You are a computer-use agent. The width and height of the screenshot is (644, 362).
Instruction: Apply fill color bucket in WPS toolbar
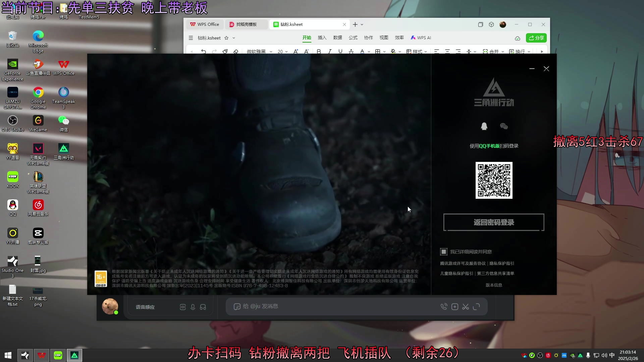tap(393, 51)
